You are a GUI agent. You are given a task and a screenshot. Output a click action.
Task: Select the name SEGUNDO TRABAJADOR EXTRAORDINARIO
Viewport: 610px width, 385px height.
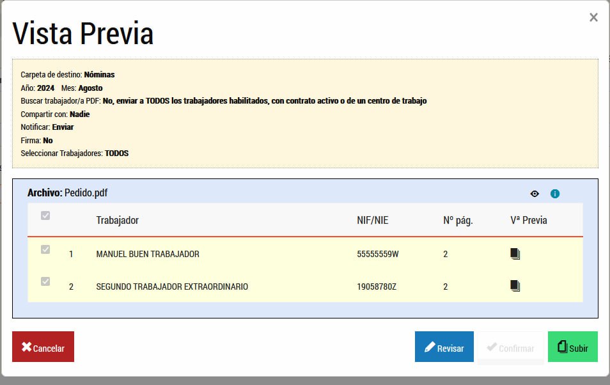click(x=172, y=287)
